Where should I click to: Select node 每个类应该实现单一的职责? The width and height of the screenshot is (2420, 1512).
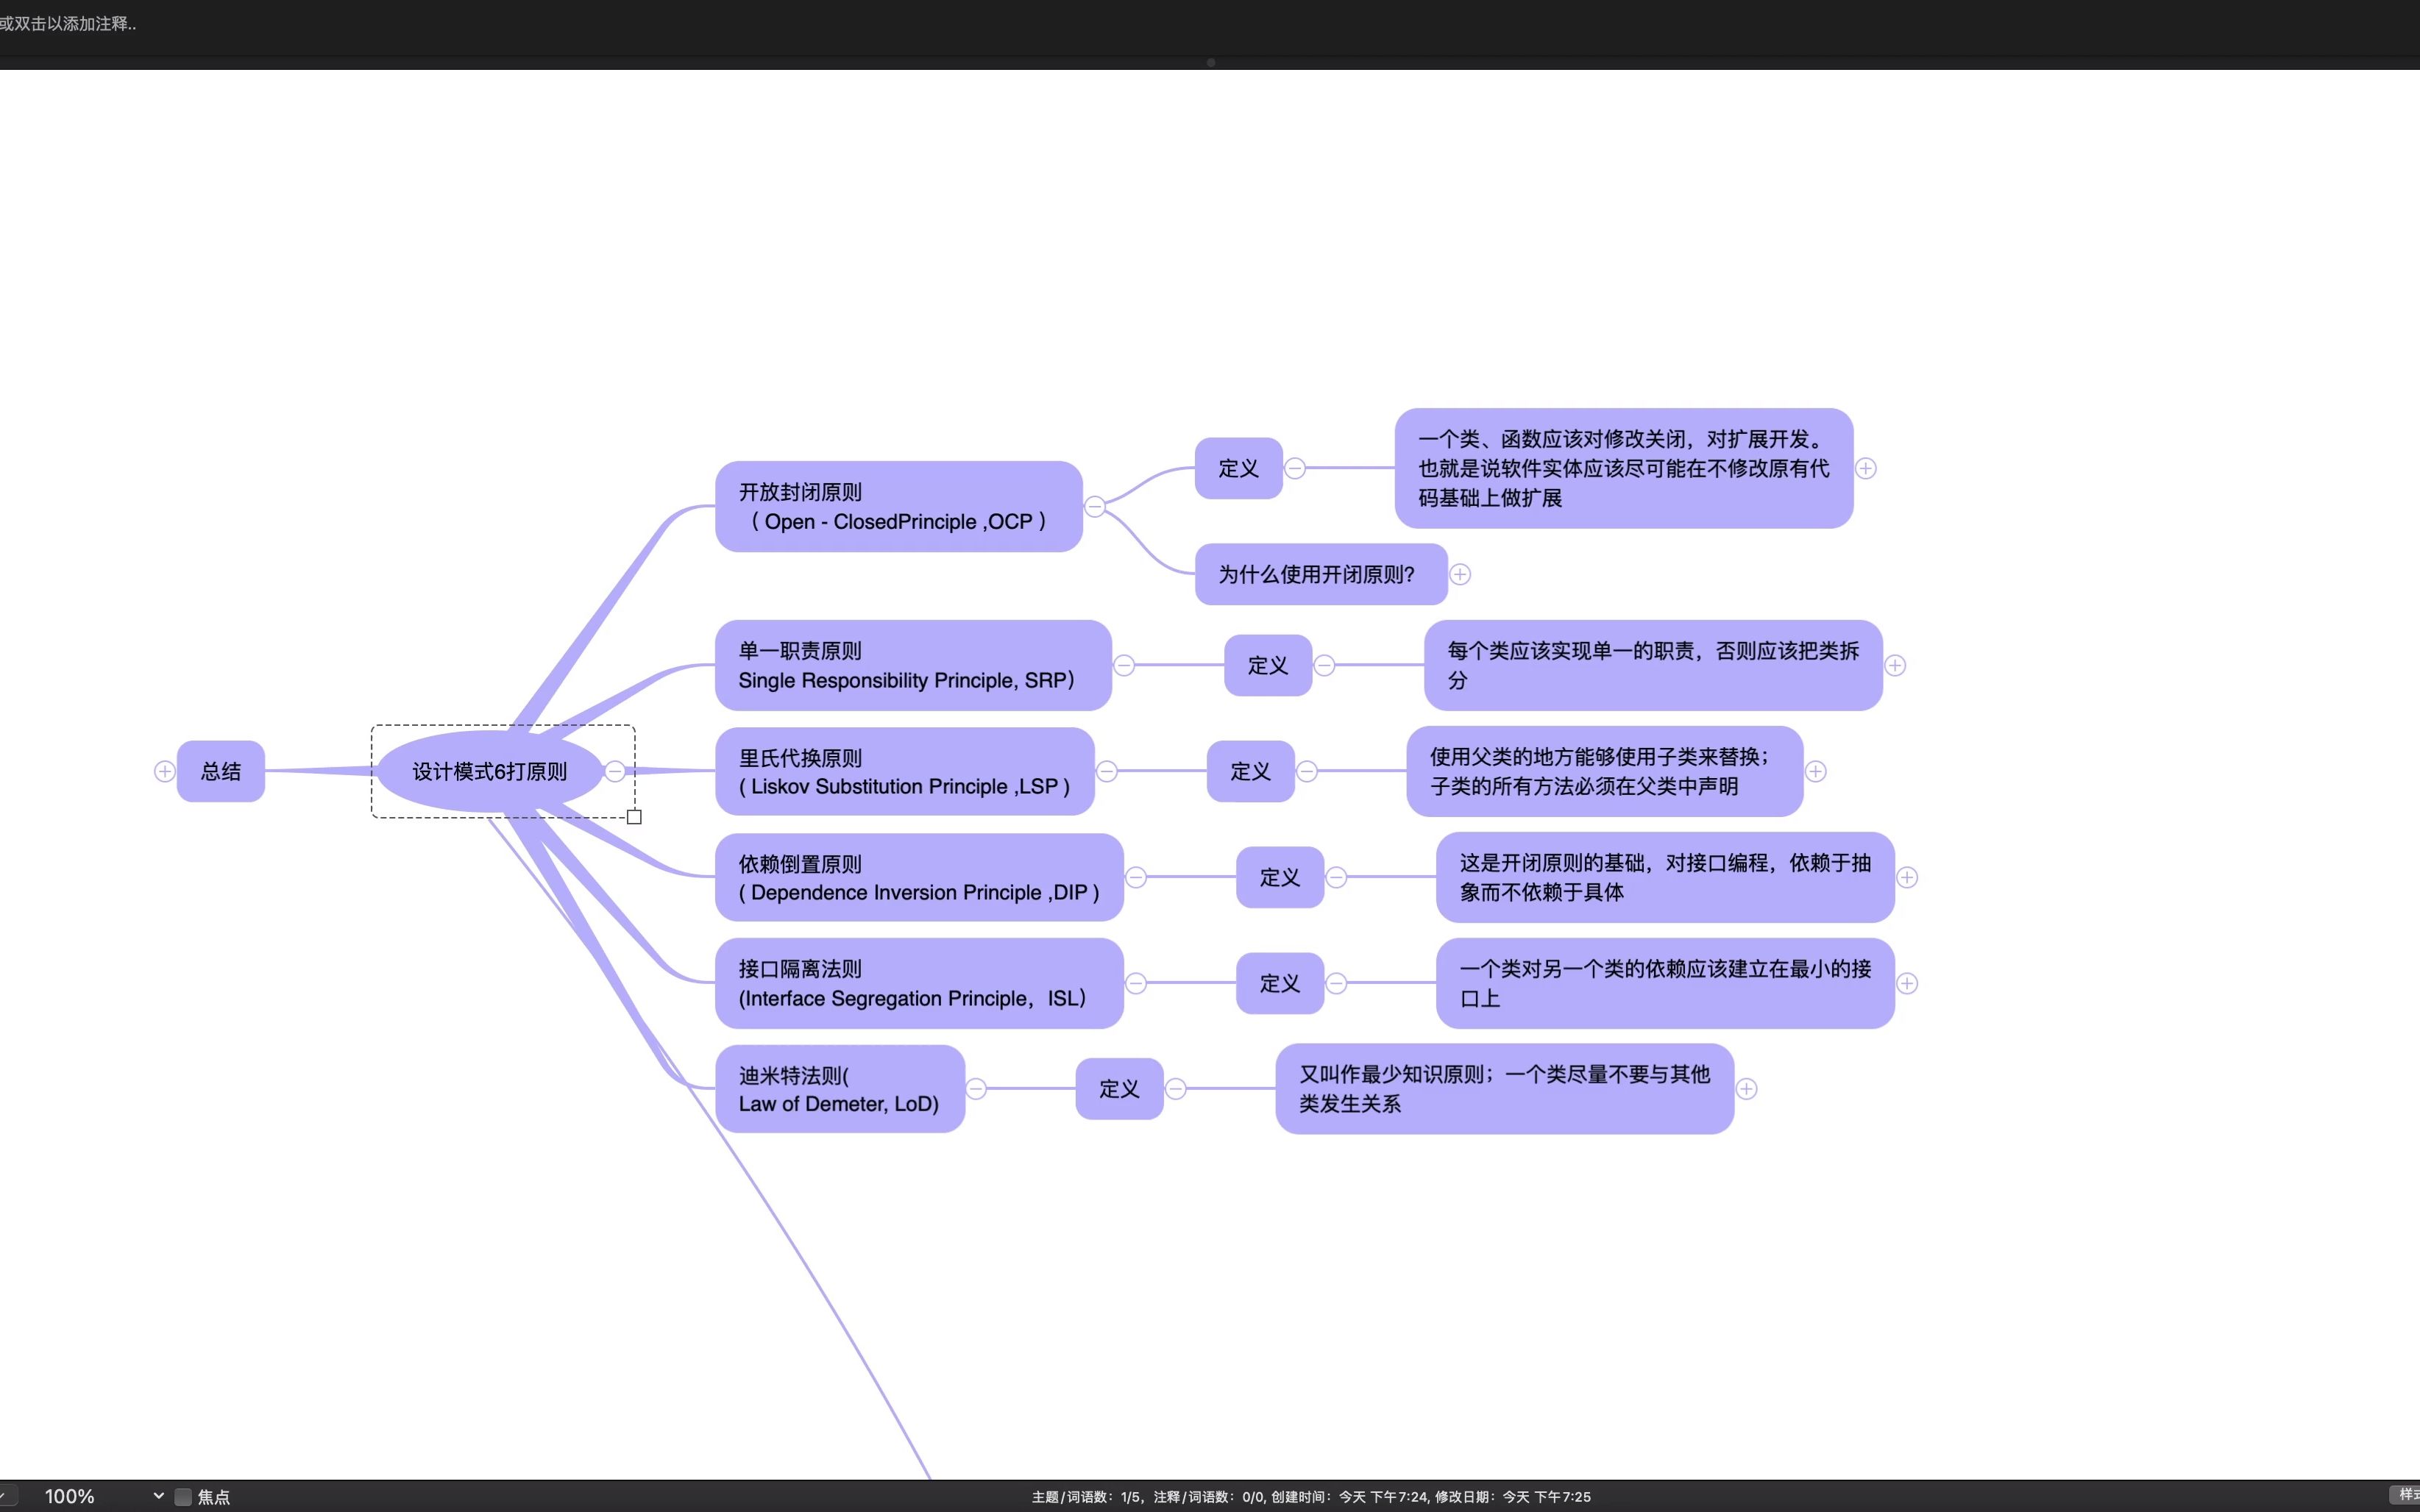click(1653, 665)
